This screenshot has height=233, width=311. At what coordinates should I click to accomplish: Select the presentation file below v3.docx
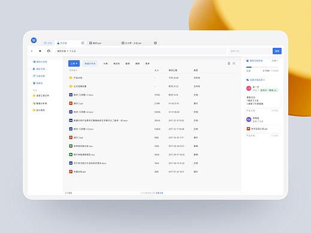coord(76,137)
